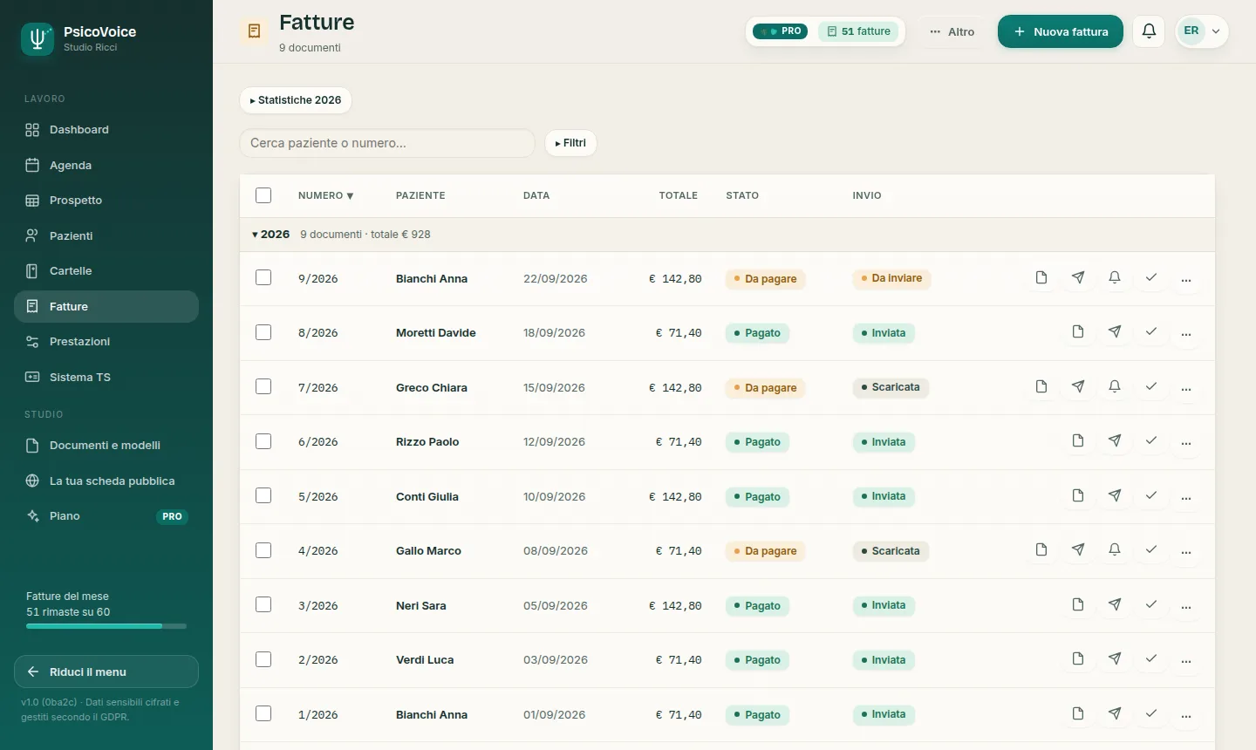Select the checkbox for Greco Chiara's invoice
This screenshot has width=1256, height=750.
pyautogui.click(x=263, y=386)
